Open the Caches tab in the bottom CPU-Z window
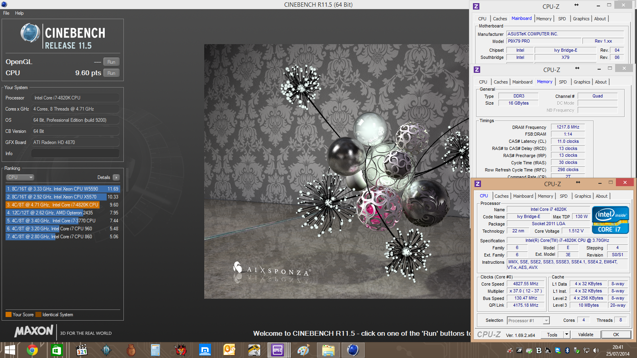Viewport: 637px width, 358px height. (x=502, y=196)
